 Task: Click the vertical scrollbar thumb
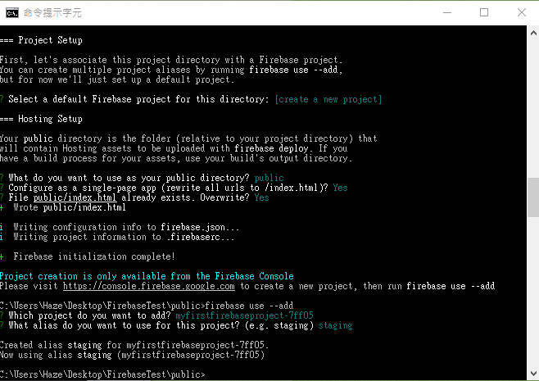click(x=533, y=197)
